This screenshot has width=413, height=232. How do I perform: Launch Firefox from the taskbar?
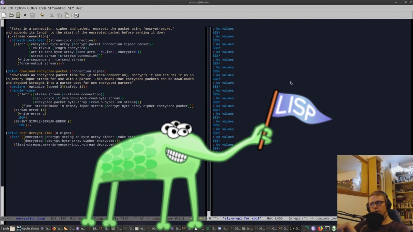(x=320, y=228)
